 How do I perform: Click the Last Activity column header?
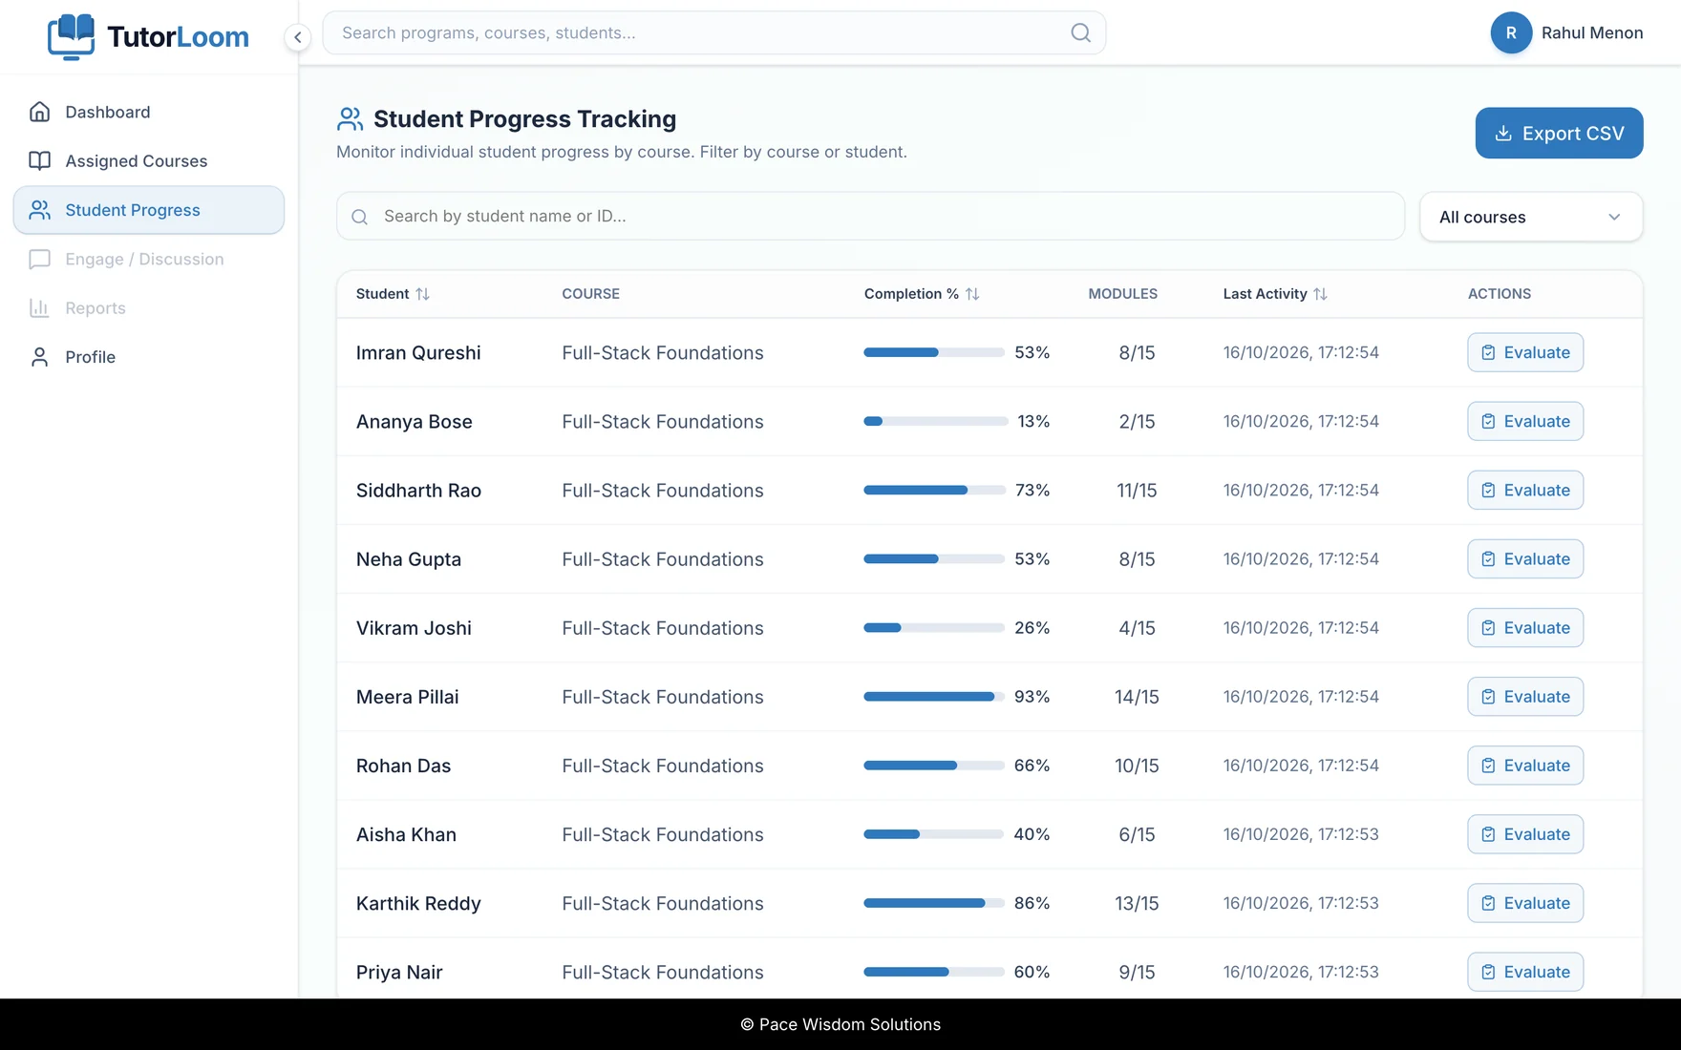[1275, 294]
